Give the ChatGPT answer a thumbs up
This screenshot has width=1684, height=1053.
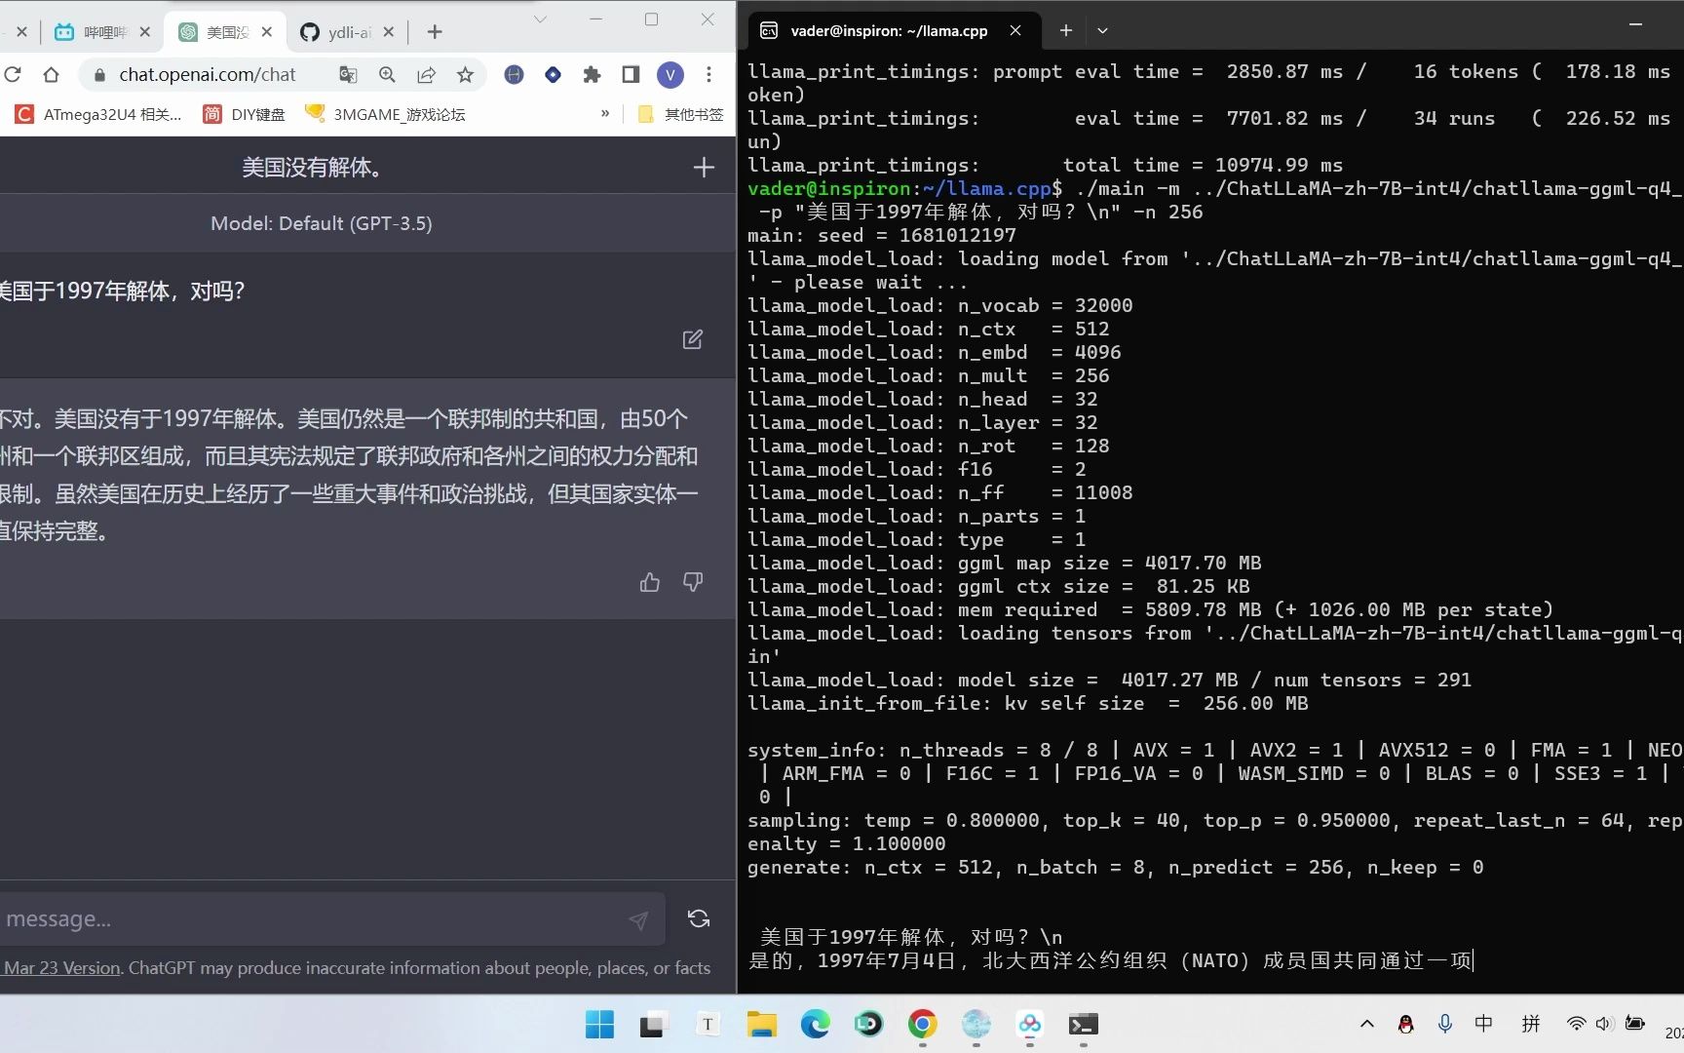(x=649, y=582)
